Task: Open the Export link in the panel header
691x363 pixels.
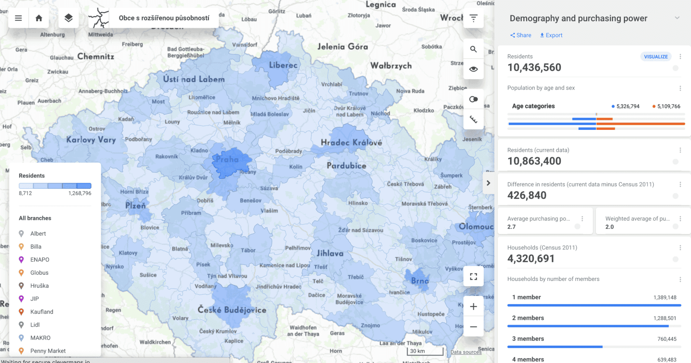Action: (551, 35)
